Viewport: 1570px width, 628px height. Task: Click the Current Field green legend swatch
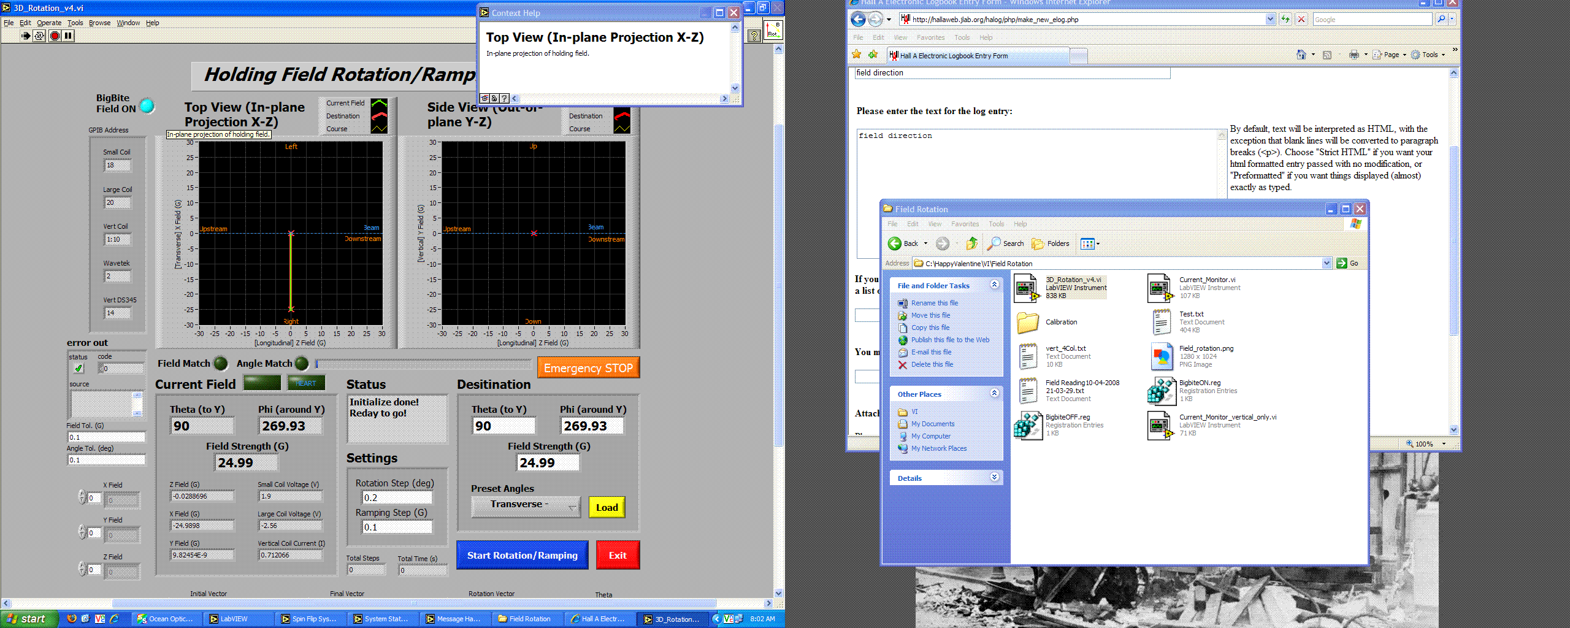click(x=379, y=103)
